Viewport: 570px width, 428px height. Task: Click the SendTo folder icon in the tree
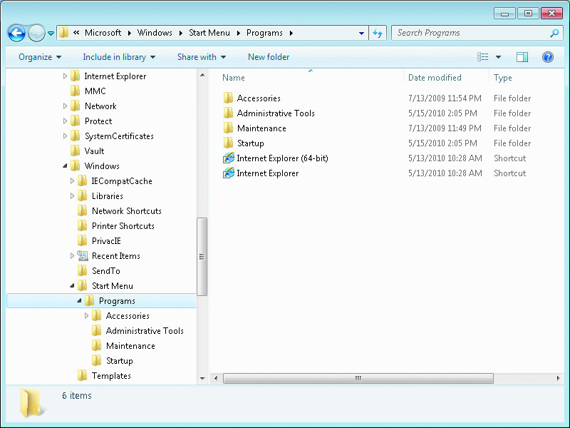pos(82,271)
